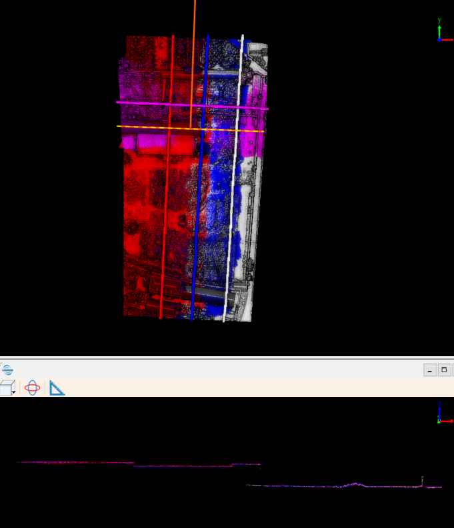Viewport: 454px width, 528px height.
Task: Click the small spike in the profile points
Action: [x=422, y=481]
